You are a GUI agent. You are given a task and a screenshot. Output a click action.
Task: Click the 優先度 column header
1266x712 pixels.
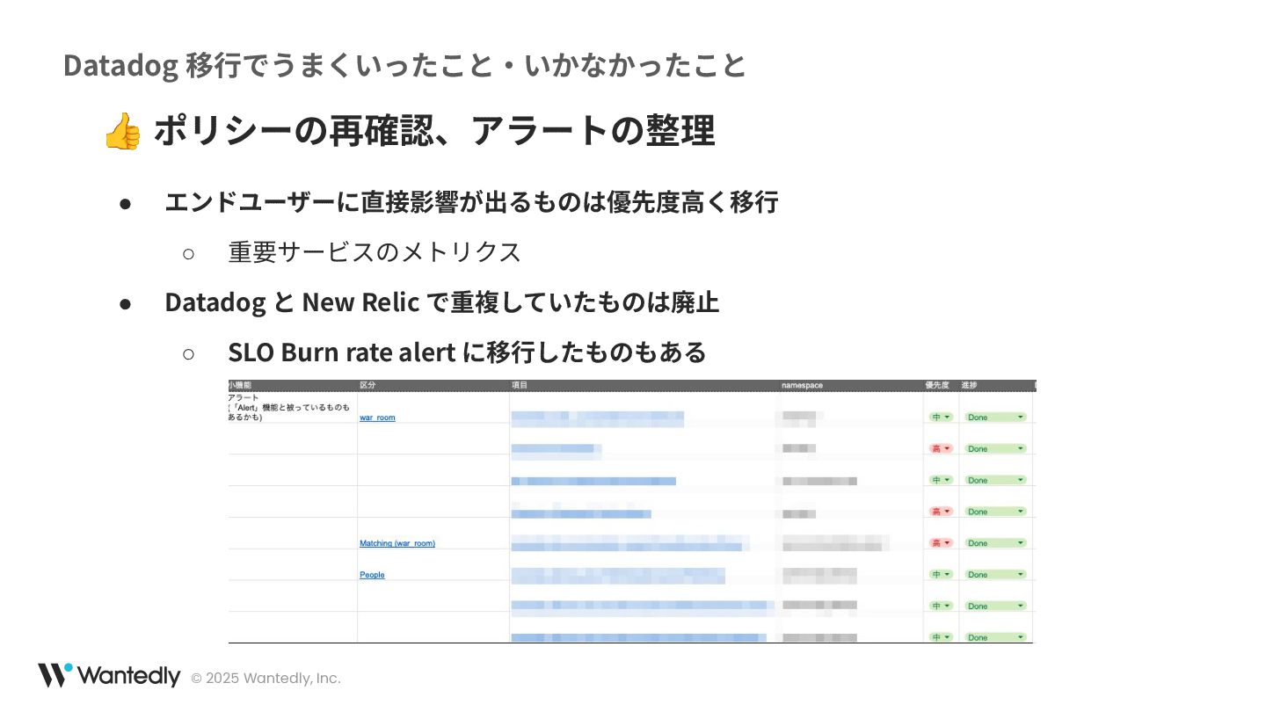pos(937,385)
